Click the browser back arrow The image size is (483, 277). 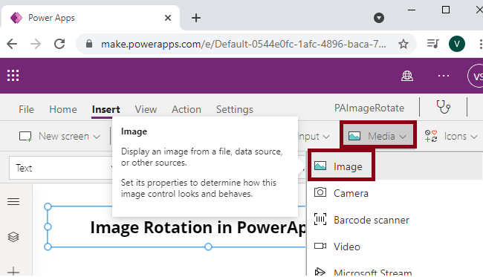tap(12, 44)
